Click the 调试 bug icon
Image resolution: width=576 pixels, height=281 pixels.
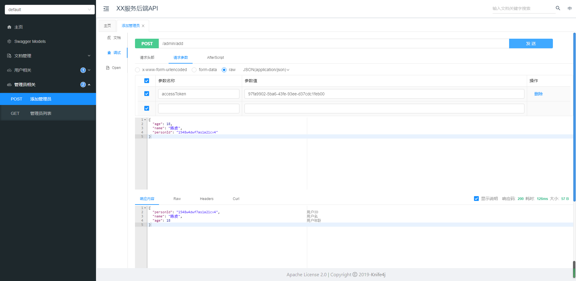pyautogui.click(x=109, y=53)
